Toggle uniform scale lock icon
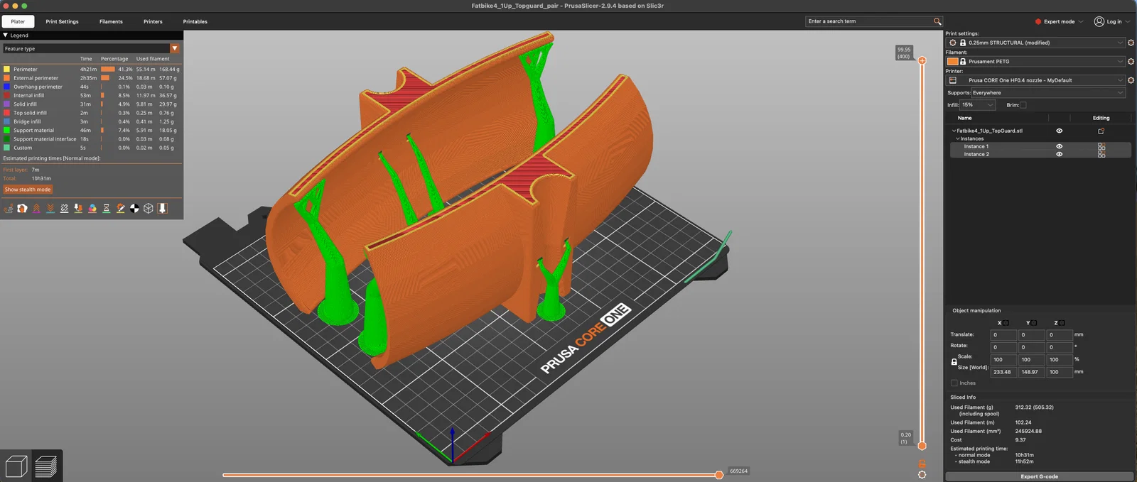The width and height of the screenshot is (1137, 482). tap(954, 362)
